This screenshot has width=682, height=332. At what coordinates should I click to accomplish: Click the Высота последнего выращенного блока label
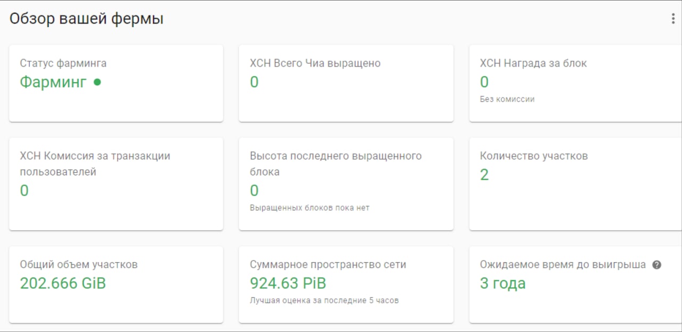pyautogui.click(x=336, y=164)
